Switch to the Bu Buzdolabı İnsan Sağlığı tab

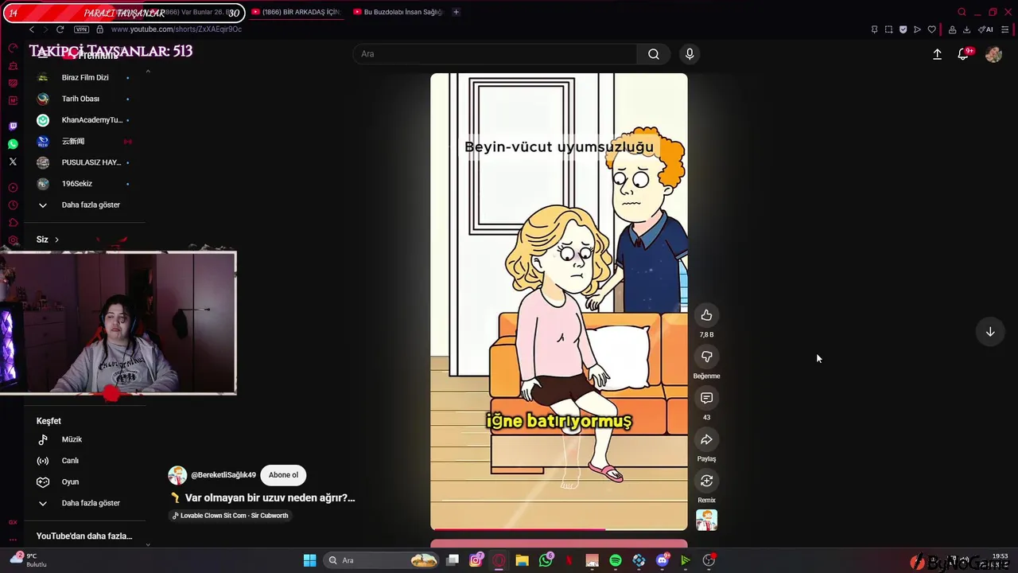pos(398,12)
